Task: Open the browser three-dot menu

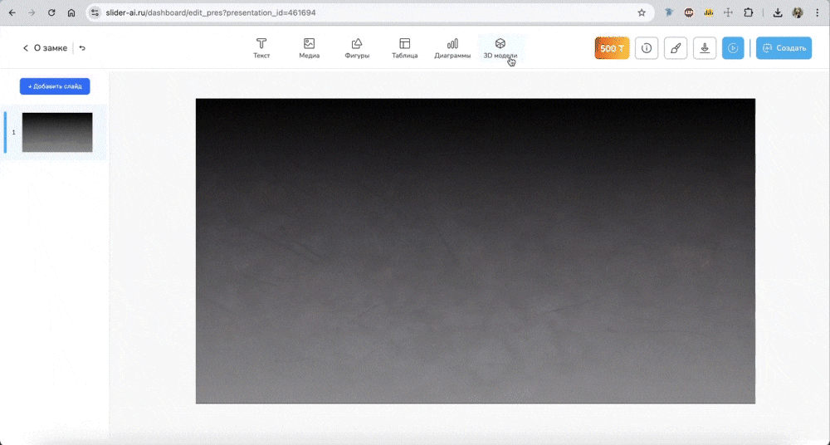Action: (818, 12)
